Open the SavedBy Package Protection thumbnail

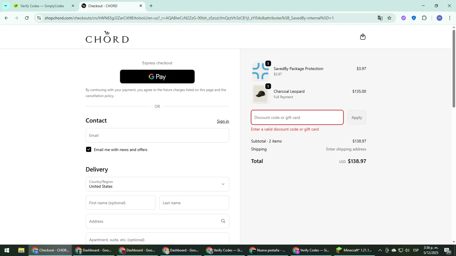pos(260,71)
